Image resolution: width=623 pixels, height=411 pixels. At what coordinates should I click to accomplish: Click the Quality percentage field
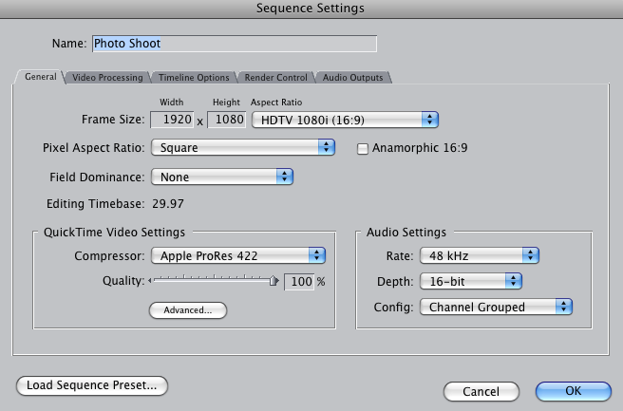coord(299,282)
